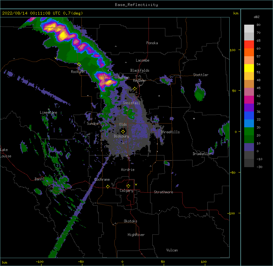Choose the magenta 39-42 dBZ legend swatch
This screenshot has width=273, height=266.
(249, 100)
